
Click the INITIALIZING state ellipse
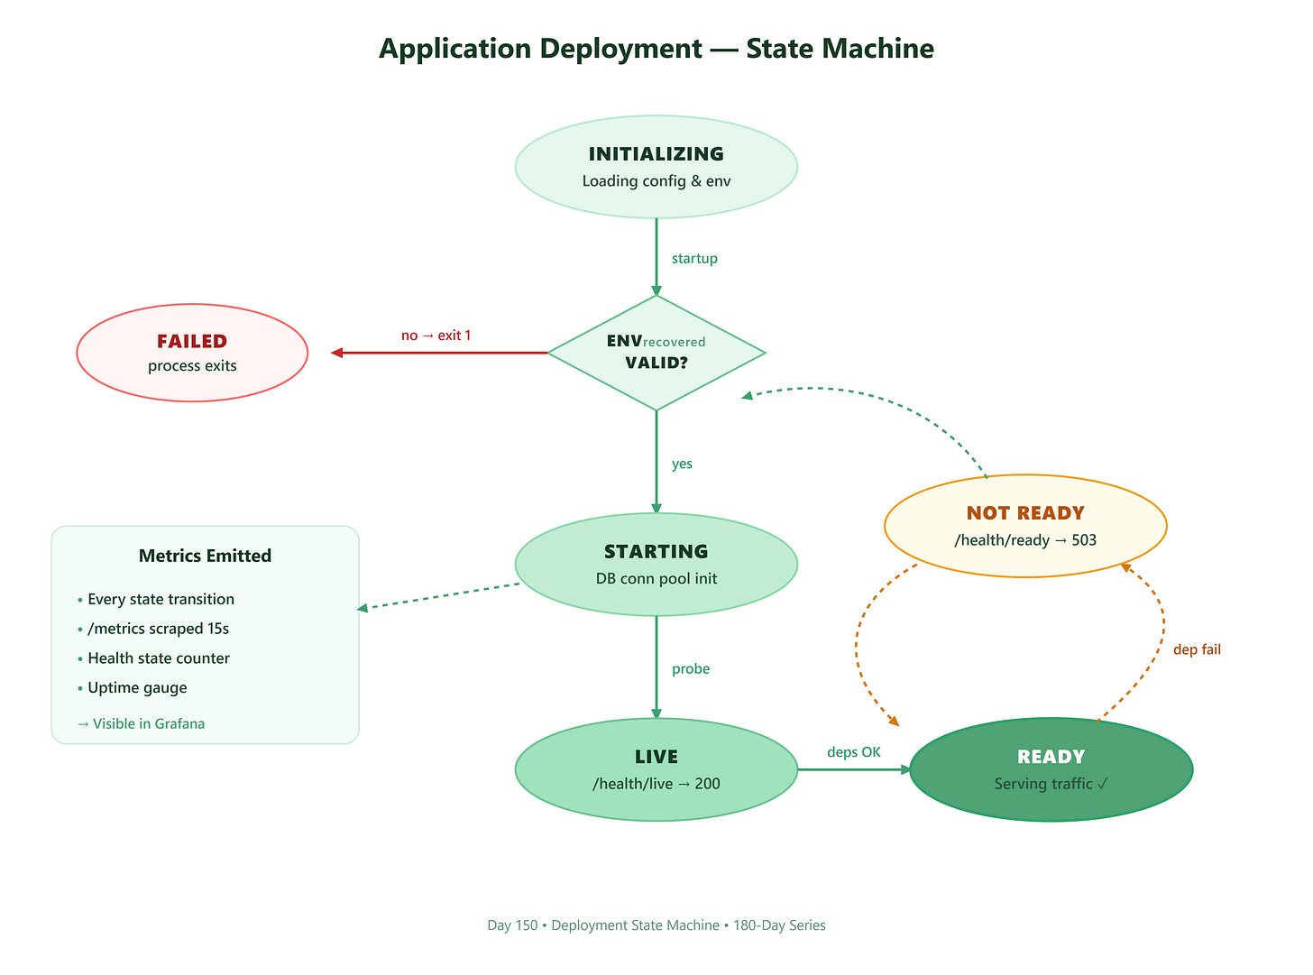(x=656, y=167)
